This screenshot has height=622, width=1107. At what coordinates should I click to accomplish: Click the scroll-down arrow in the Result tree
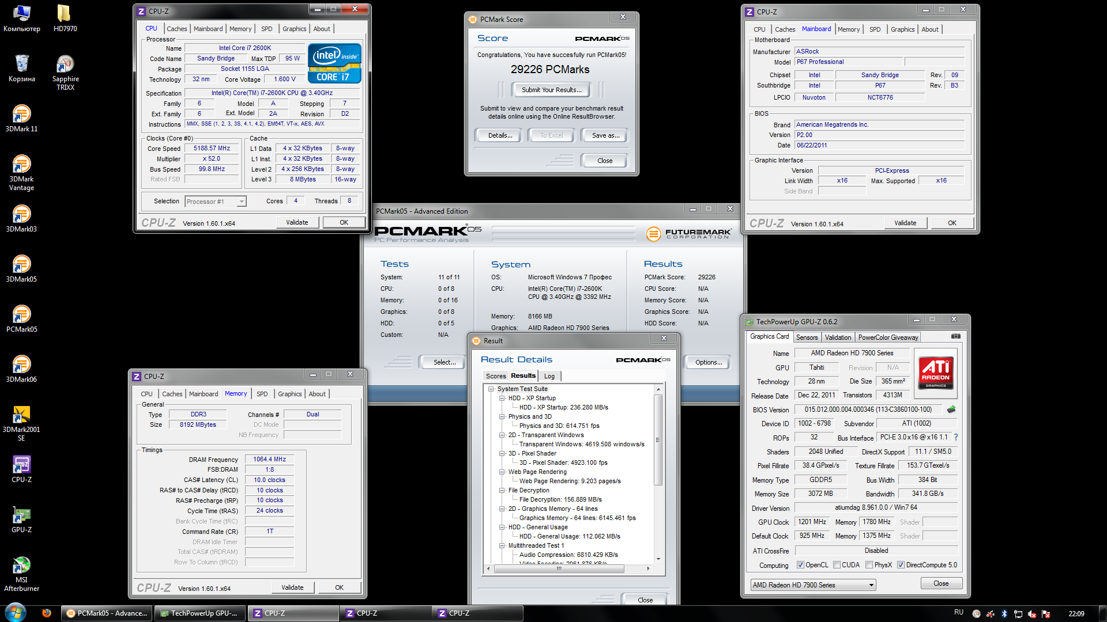[658, 559]
